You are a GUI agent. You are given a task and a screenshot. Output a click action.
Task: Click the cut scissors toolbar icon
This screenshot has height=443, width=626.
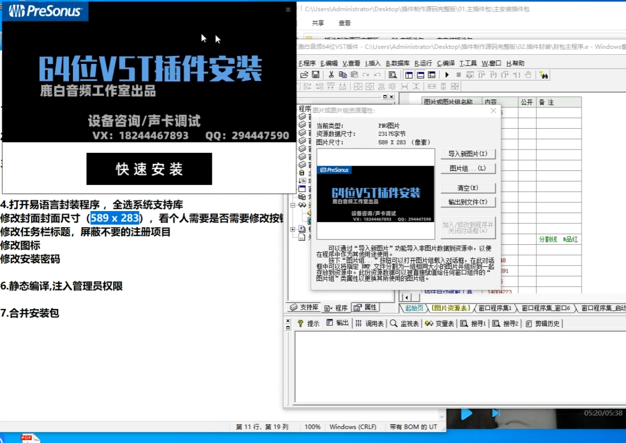[331, 75]
